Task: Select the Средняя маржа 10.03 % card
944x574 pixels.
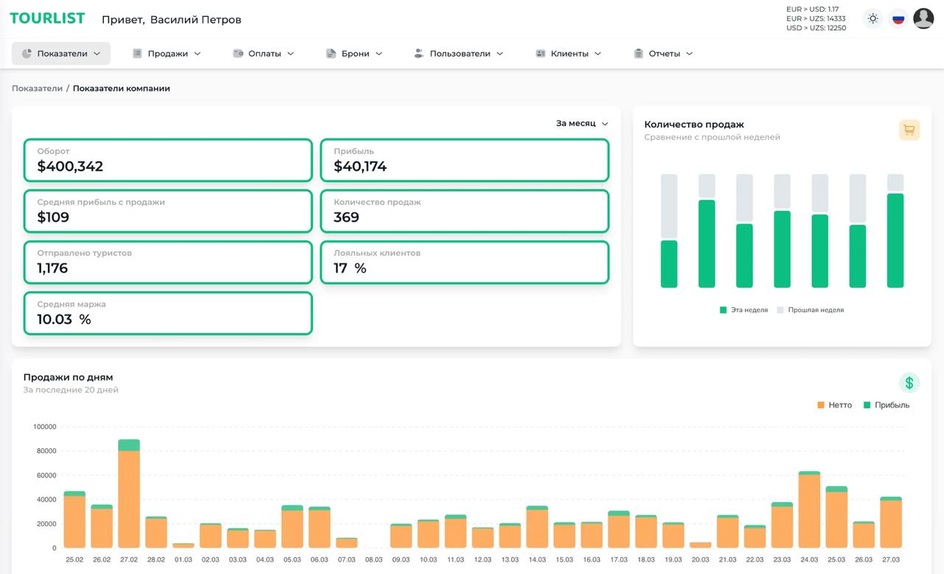Action: click(168, 313)
